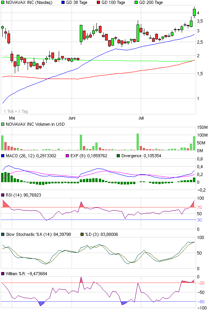Click the teal Slow Stochastic %K swatch
The width and height of the screenshot is (212, 311).
click(3, 234)
